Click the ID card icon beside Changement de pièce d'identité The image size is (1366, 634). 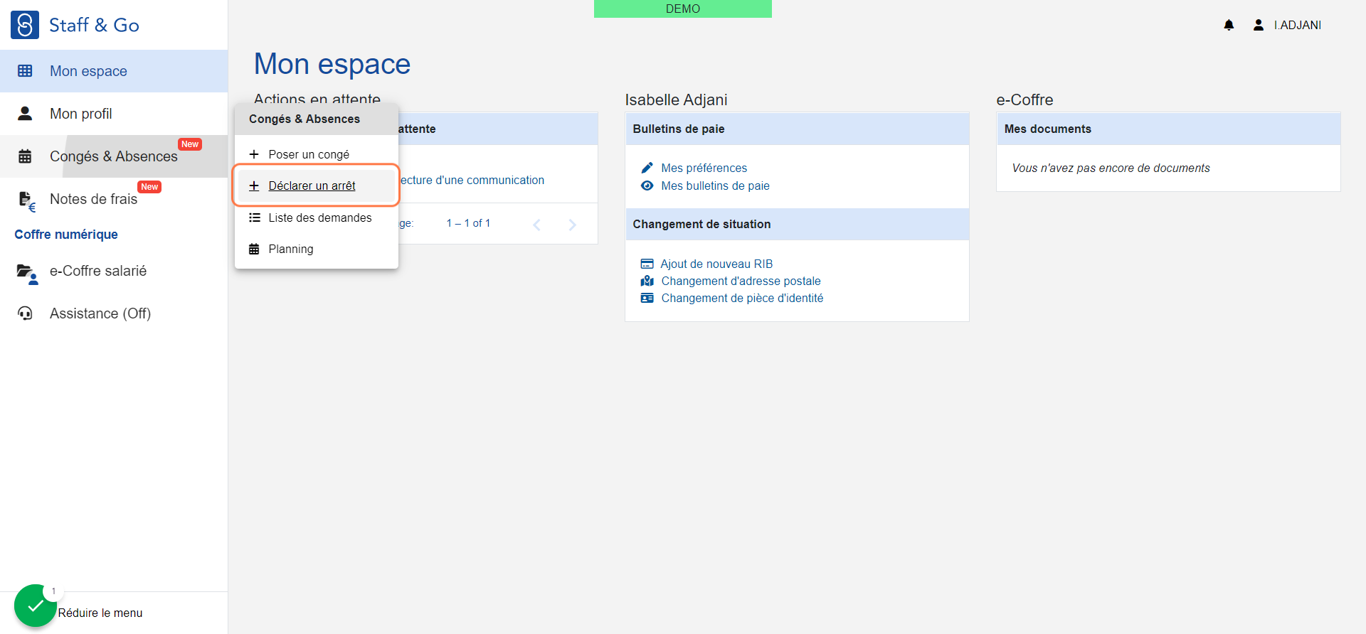point(647,298)
